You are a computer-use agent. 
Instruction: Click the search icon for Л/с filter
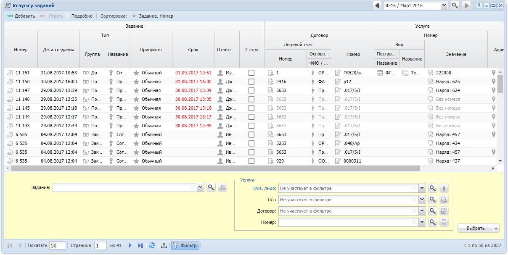433,200
